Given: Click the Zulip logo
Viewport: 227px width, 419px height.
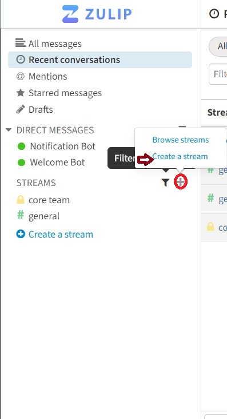Looking at the screenshot, I should coord(97,14).
